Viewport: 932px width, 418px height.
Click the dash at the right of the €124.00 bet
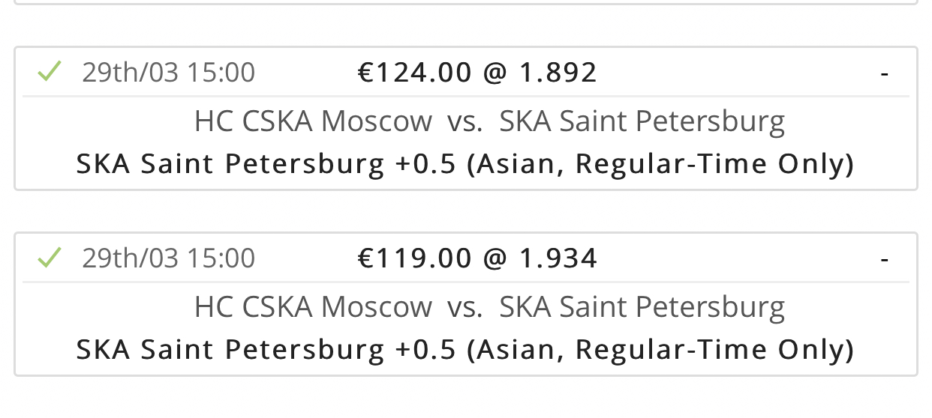click(885, 73)
